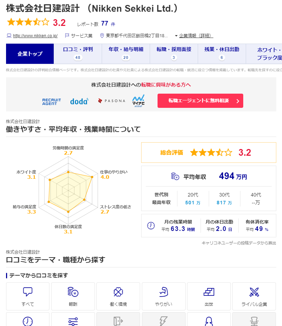Select the 働く環境 theme card

click(x=118, y=296)
